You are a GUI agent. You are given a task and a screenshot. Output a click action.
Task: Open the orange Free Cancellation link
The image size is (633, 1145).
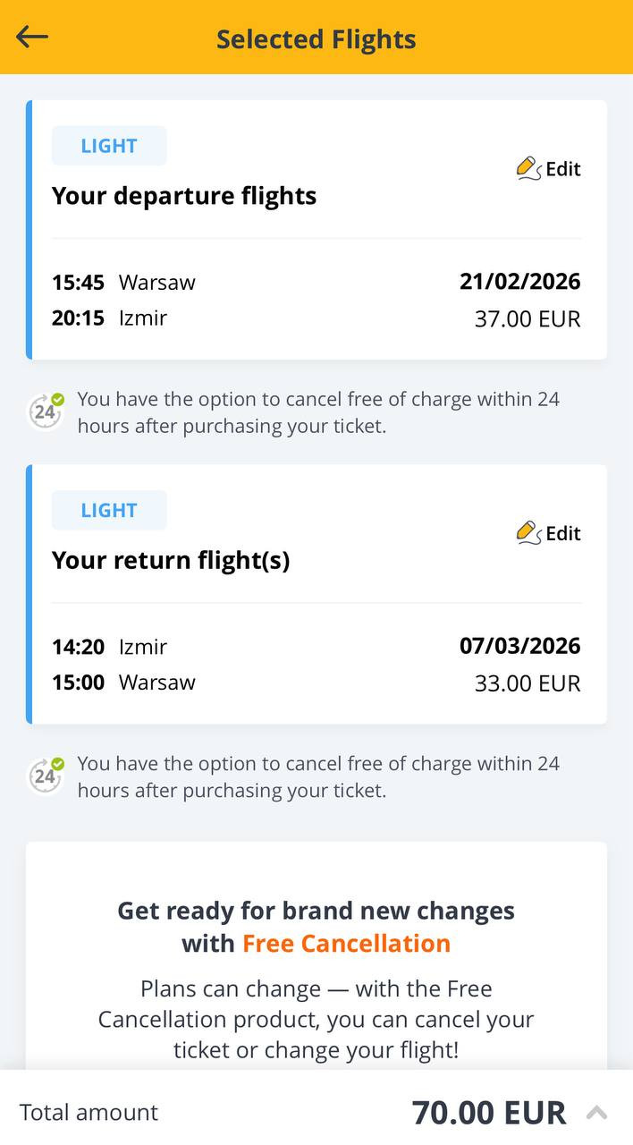point(346,944)
